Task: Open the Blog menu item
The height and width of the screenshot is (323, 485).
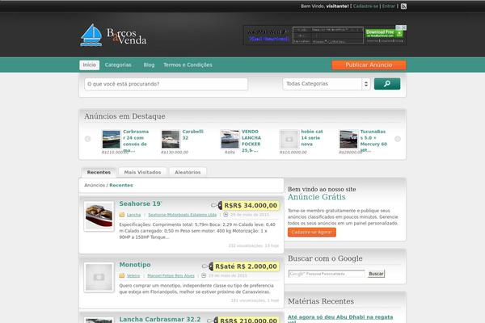Action: click(x=149, y=65)
